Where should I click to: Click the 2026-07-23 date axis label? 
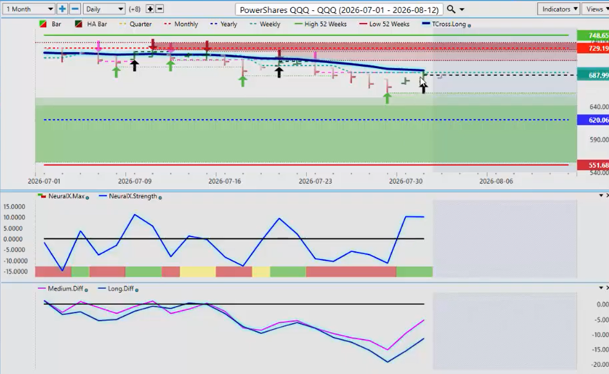point(315,181)
